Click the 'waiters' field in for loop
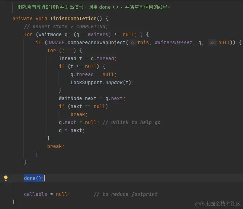243x209 pixels. (98, 34)
